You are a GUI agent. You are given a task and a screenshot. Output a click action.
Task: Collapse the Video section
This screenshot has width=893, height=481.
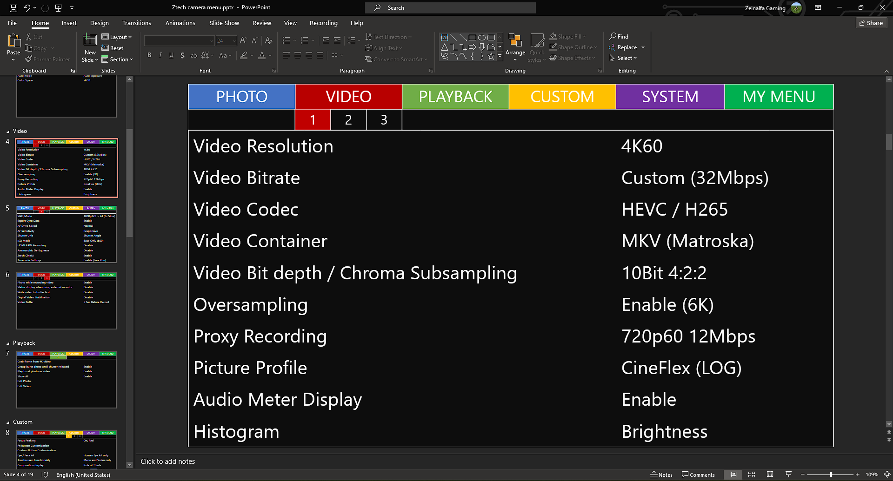coord(8,132)
